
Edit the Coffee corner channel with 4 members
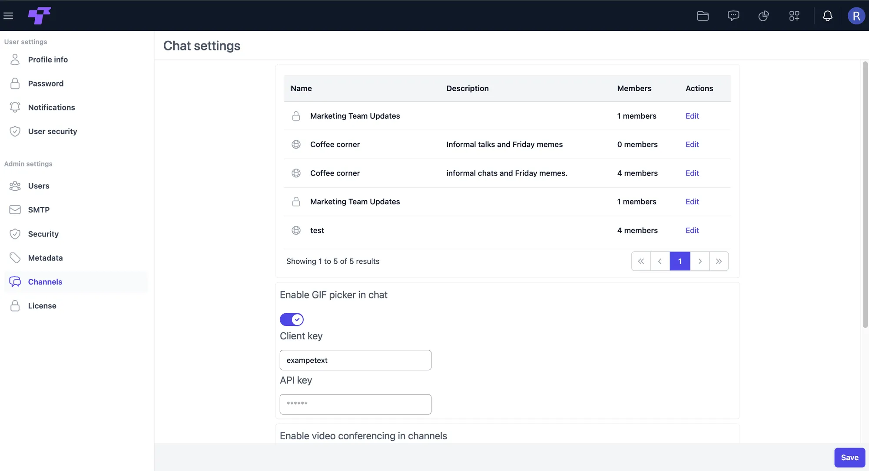(x=692, y=173)
